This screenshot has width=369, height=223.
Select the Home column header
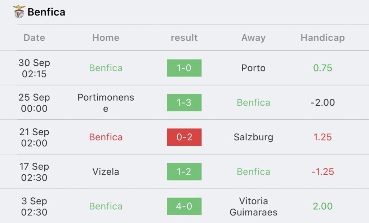(x=106, y=38)
